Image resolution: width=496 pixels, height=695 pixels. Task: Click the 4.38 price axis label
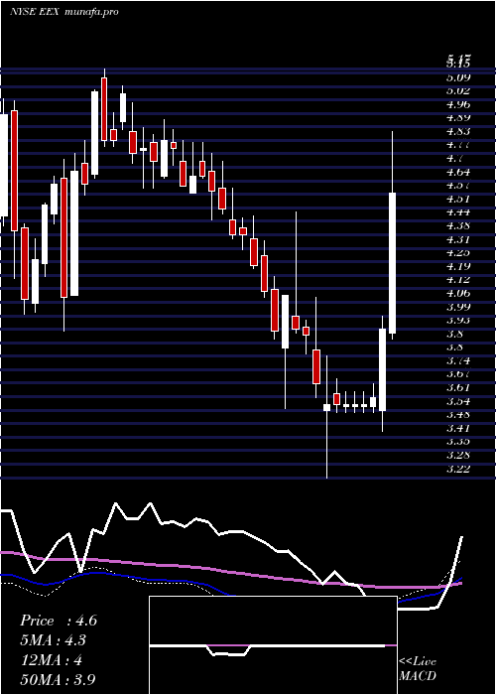(458, 226)
